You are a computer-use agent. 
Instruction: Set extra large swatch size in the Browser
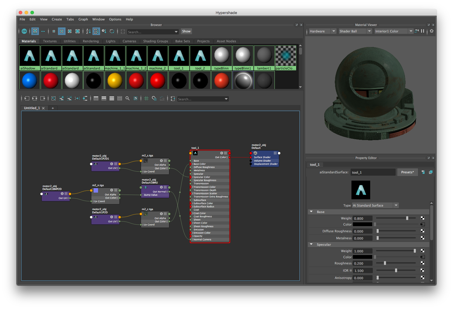(x=78, y=31)
